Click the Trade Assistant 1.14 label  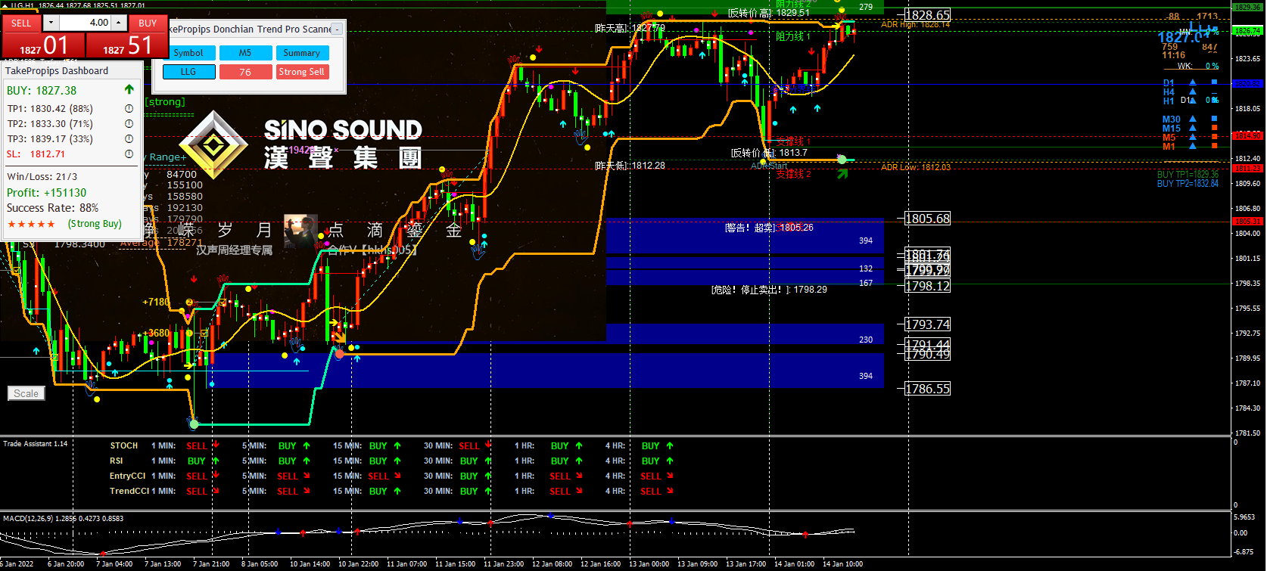tap(35, 444)
